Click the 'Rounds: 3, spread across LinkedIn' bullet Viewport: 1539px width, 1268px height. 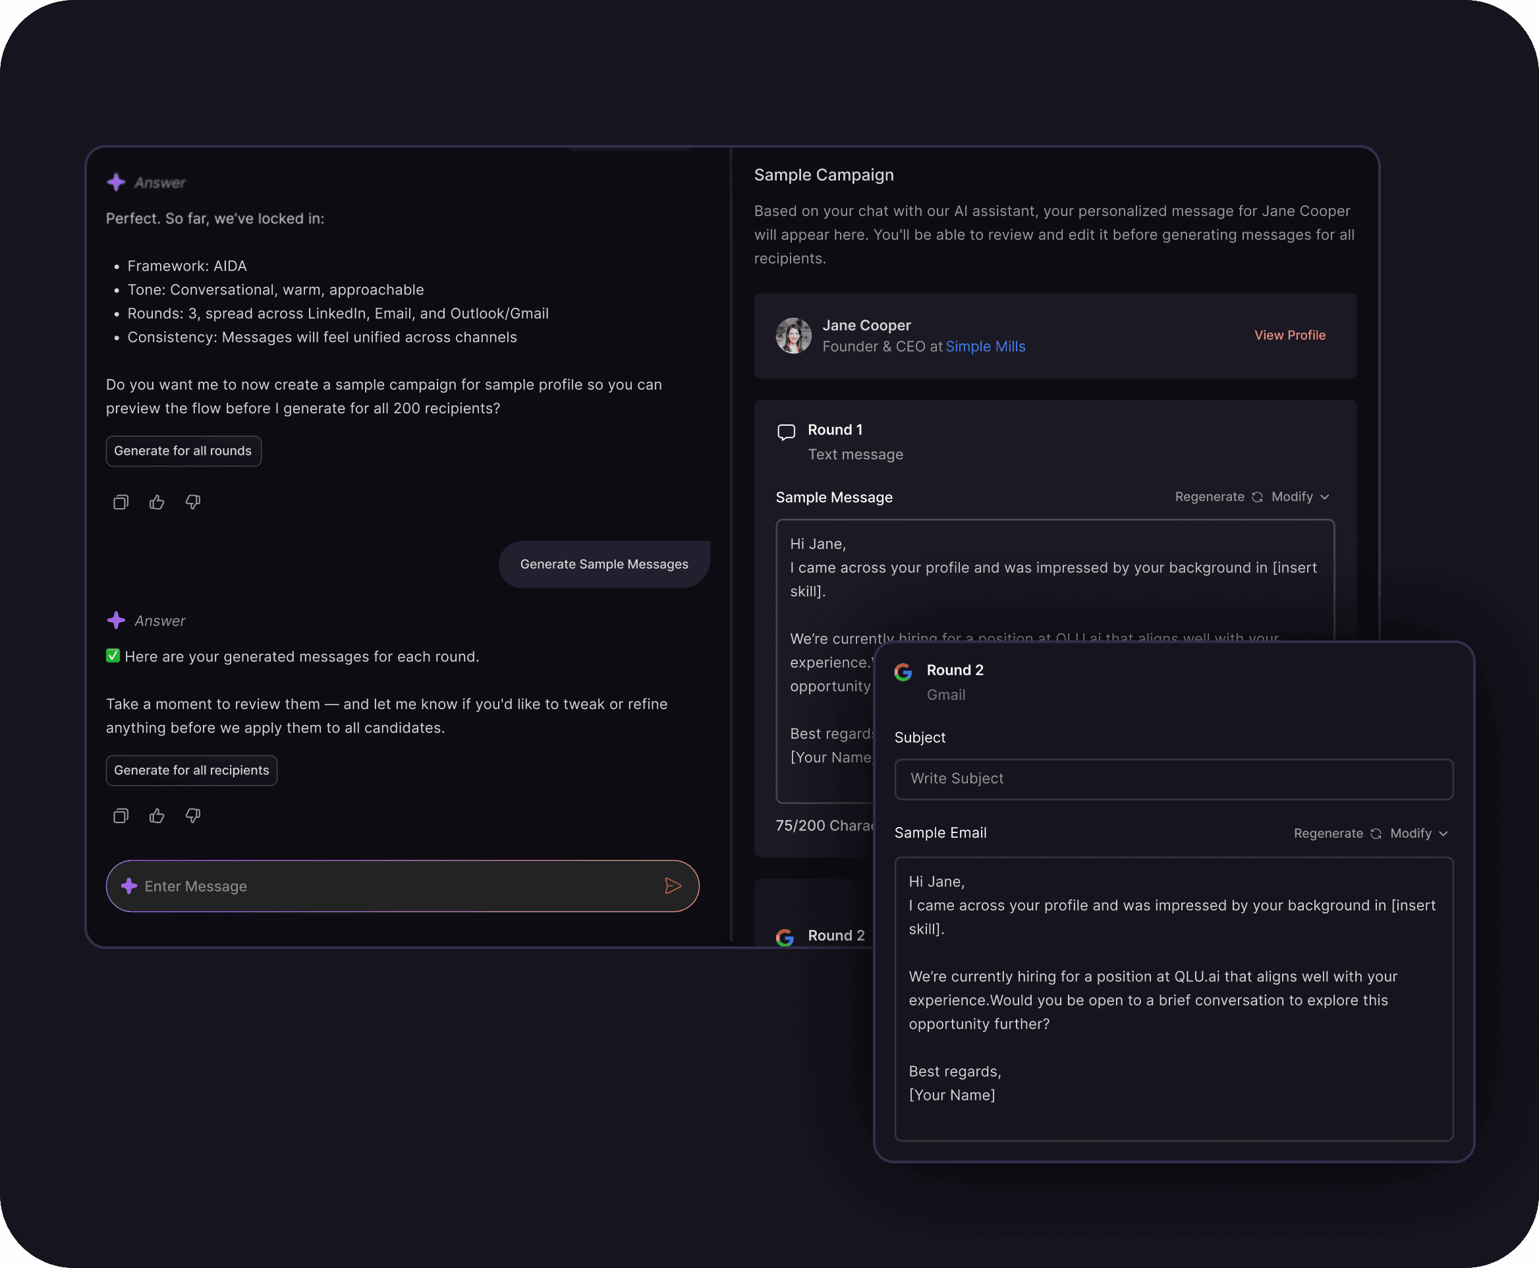(338, 313)
